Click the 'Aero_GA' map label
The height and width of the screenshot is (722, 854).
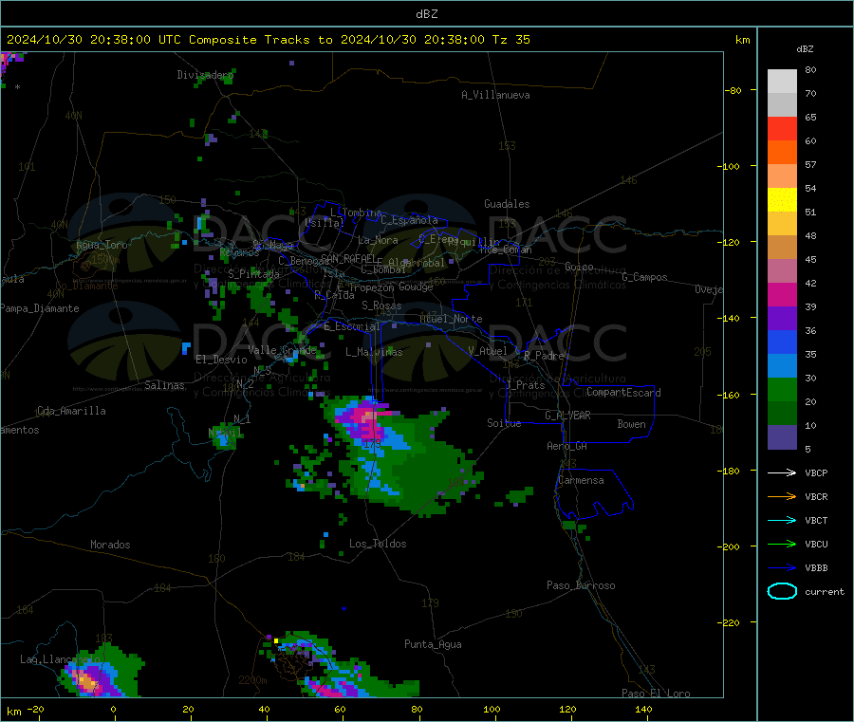click(x=567, y=446)
